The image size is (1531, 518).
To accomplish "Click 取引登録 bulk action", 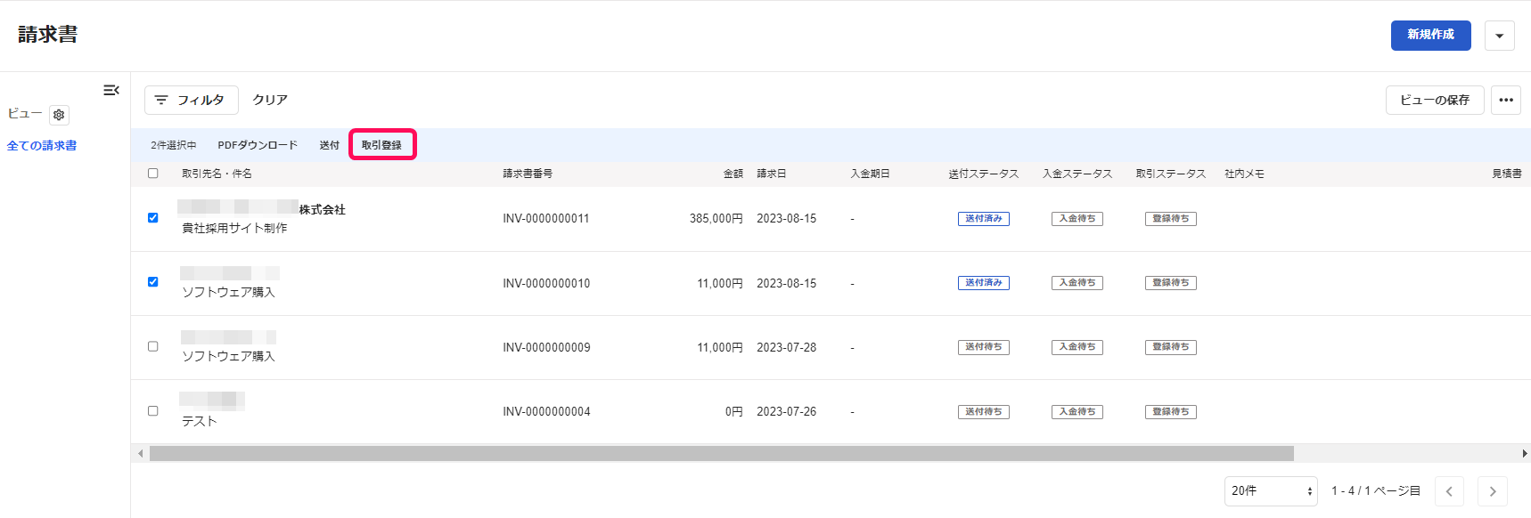I will click(x=382, y=145).
